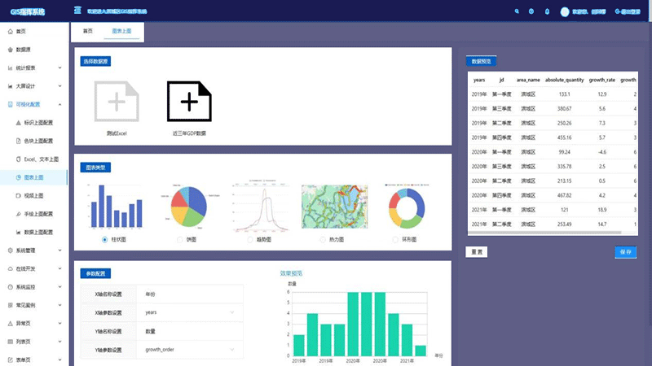
Task: Click the 保存 save button
Action: [x=625, y=252]
